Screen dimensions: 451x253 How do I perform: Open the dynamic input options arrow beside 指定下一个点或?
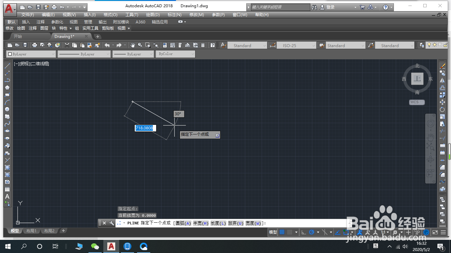click(217, 135)
